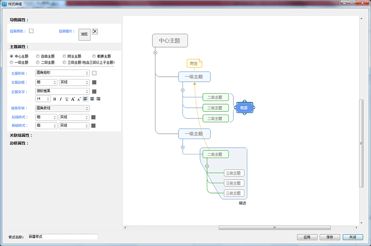The width and height of the screenshot is (371, 246).
Task: Select the 概要主题 radio button
Action: [x=94, y=56]
